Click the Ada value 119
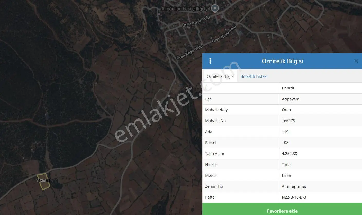 coord(320,132)
